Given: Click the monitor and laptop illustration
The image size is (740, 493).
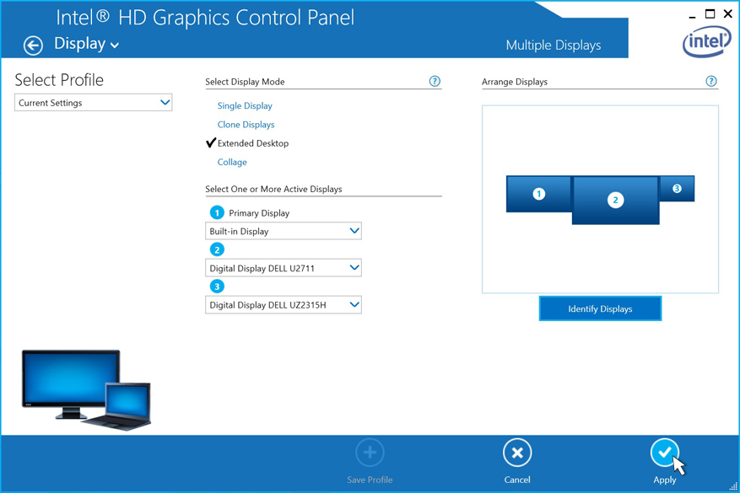Looking at the screenshot, I should (86, 389).
